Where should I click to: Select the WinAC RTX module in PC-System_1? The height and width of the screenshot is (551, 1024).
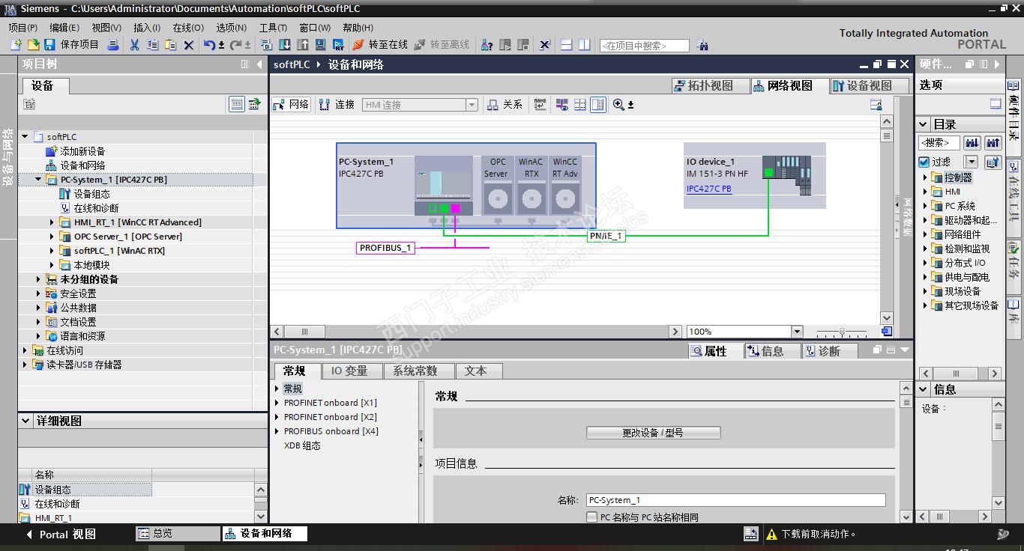coord(531,186)
